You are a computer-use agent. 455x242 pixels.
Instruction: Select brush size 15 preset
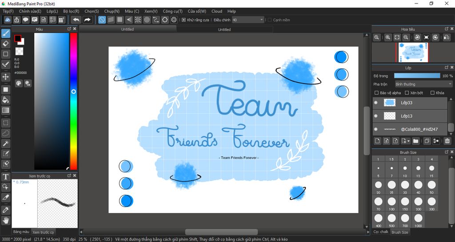(x=431, y=170)
